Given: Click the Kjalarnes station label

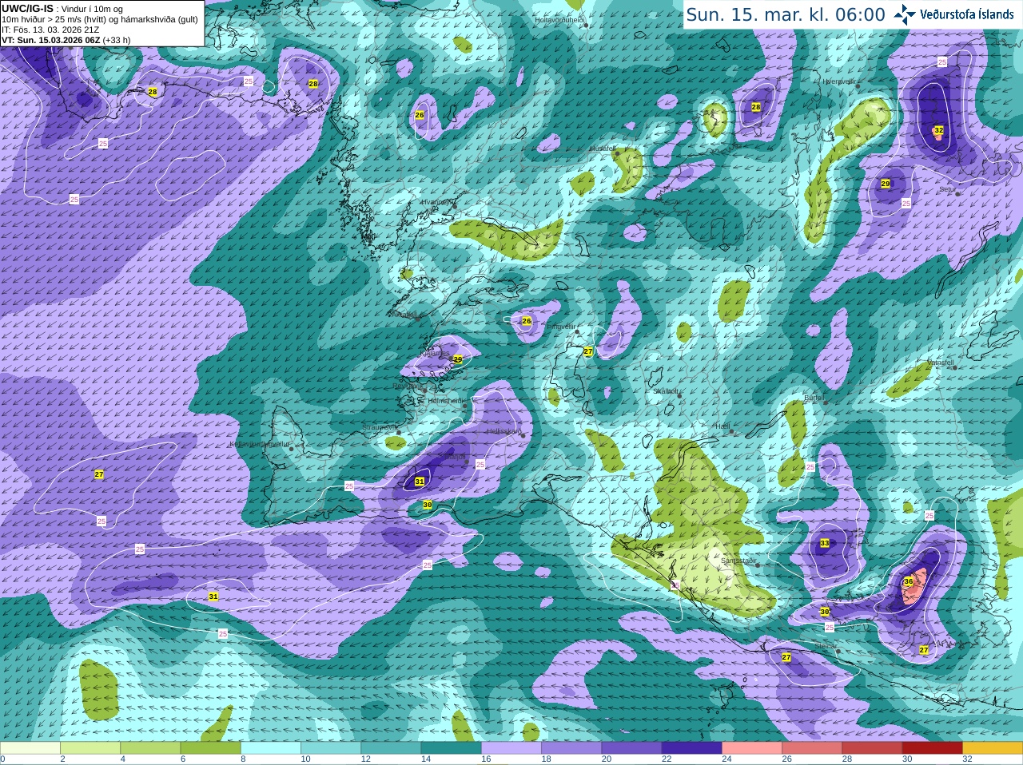Looking at the screenshot, I should click(x=436, y=353).
